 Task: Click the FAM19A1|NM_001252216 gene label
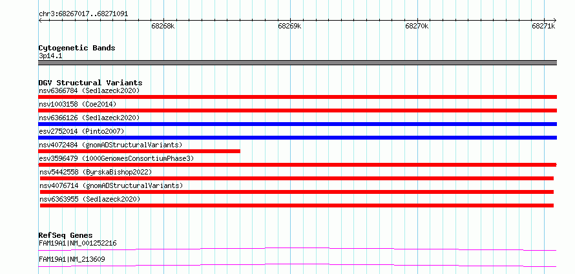[x=78, y=243]
